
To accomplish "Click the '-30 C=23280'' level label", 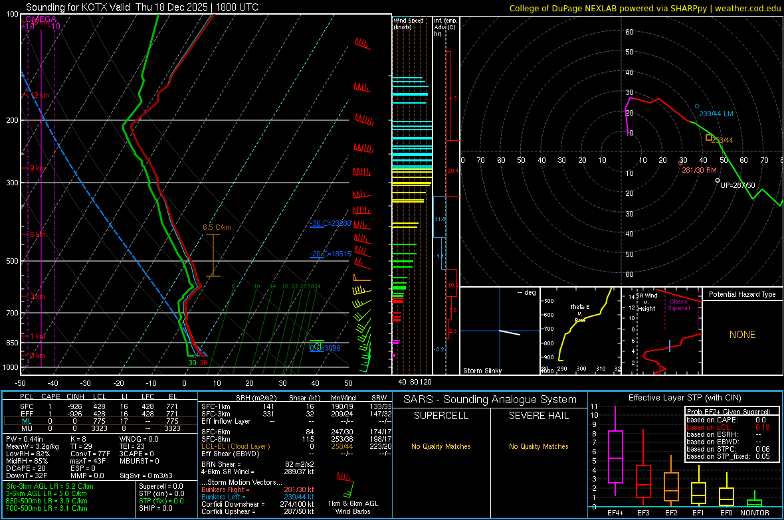I will (330, 223).
